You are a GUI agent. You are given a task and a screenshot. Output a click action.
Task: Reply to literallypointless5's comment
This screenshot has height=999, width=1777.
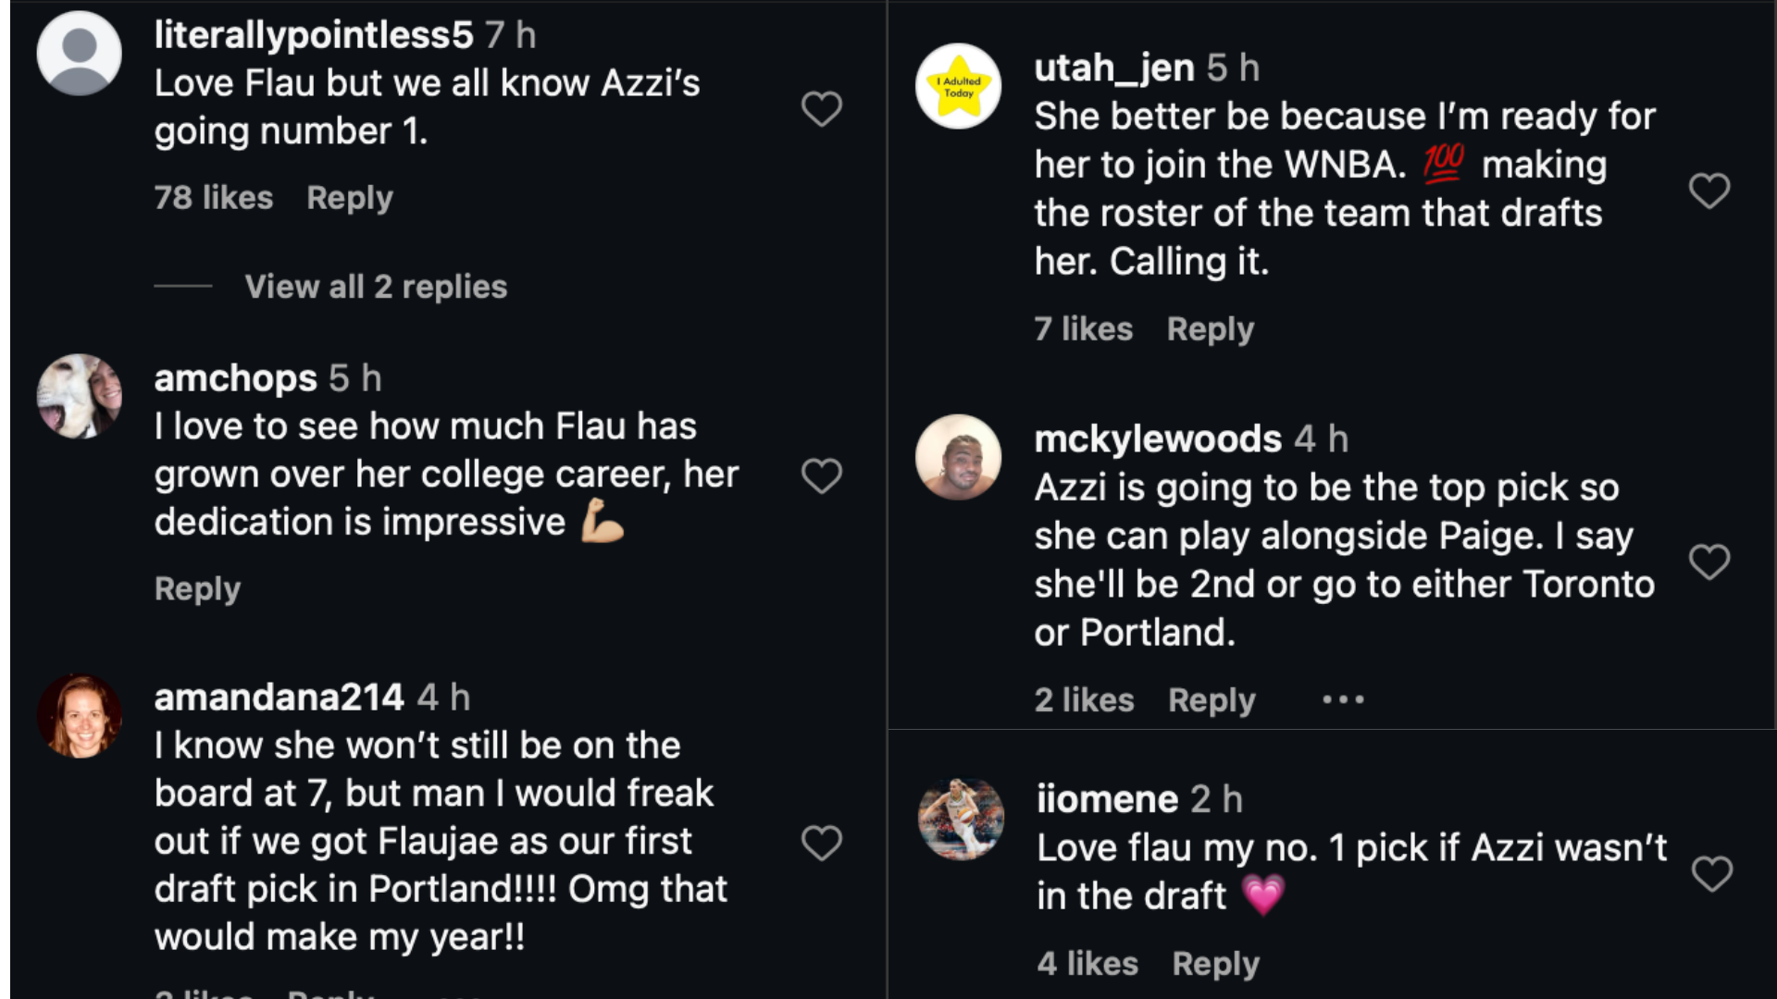pyautogui.click(x=350, y=198)
